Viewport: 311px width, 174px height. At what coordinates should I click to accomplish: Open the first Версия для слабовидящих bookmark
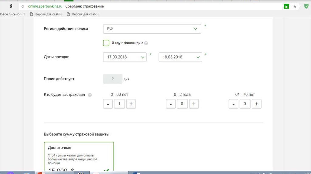[x=46, y=14]
